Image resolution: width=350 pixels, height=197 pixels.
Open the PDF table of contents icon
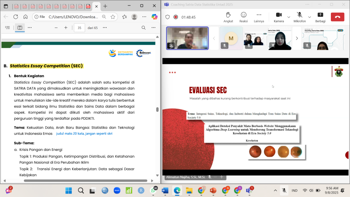coord(8,28)
